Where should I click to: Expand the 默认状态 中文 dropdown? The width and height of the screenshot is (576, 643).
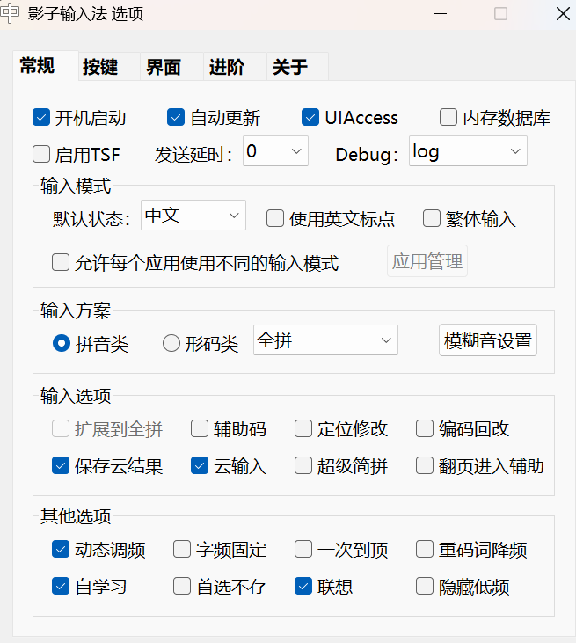click(193, 215)
